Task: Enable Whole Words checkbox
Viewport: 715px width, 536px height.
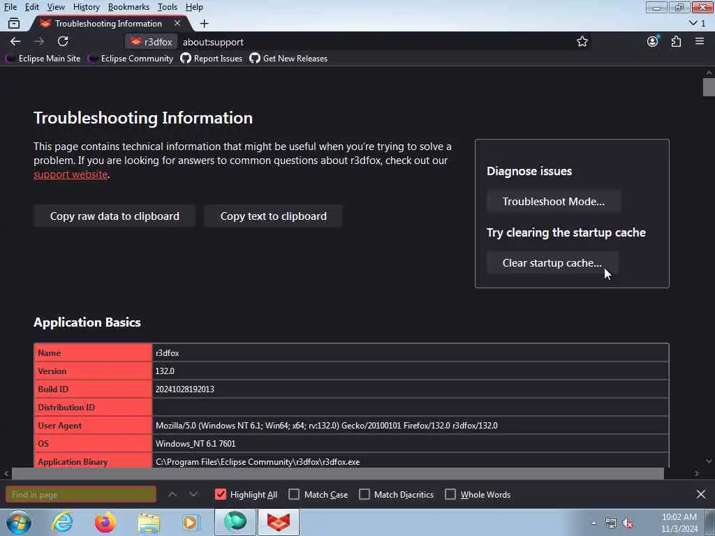Action: point(450,494)
